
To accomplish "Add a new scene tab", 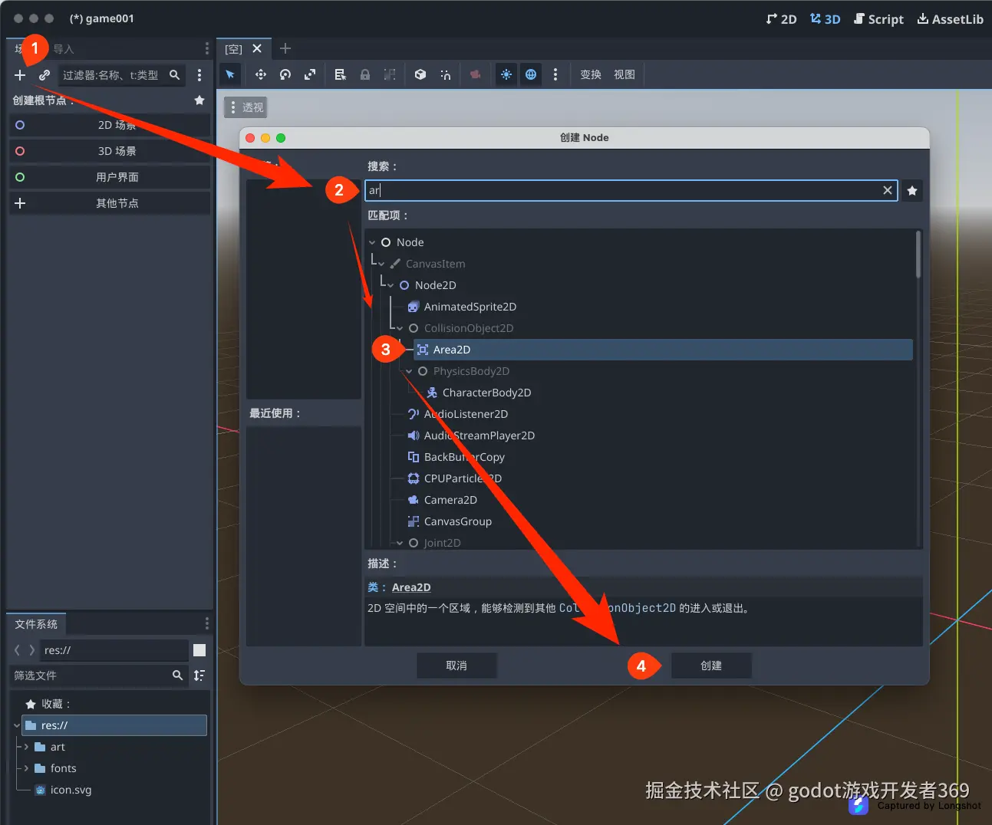I will click(285, 48).
